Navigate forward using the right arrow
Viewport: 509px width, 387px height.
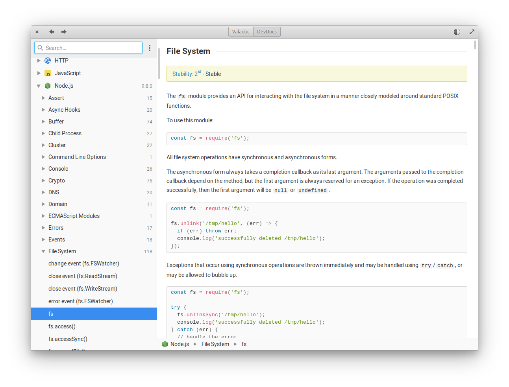63,31
